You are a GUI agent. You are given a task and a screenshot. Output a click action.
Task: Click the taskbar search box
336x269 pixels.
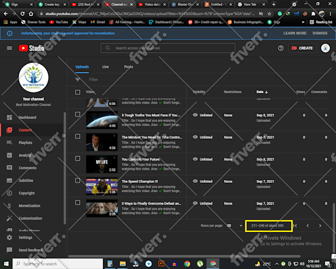coord(57,264)
